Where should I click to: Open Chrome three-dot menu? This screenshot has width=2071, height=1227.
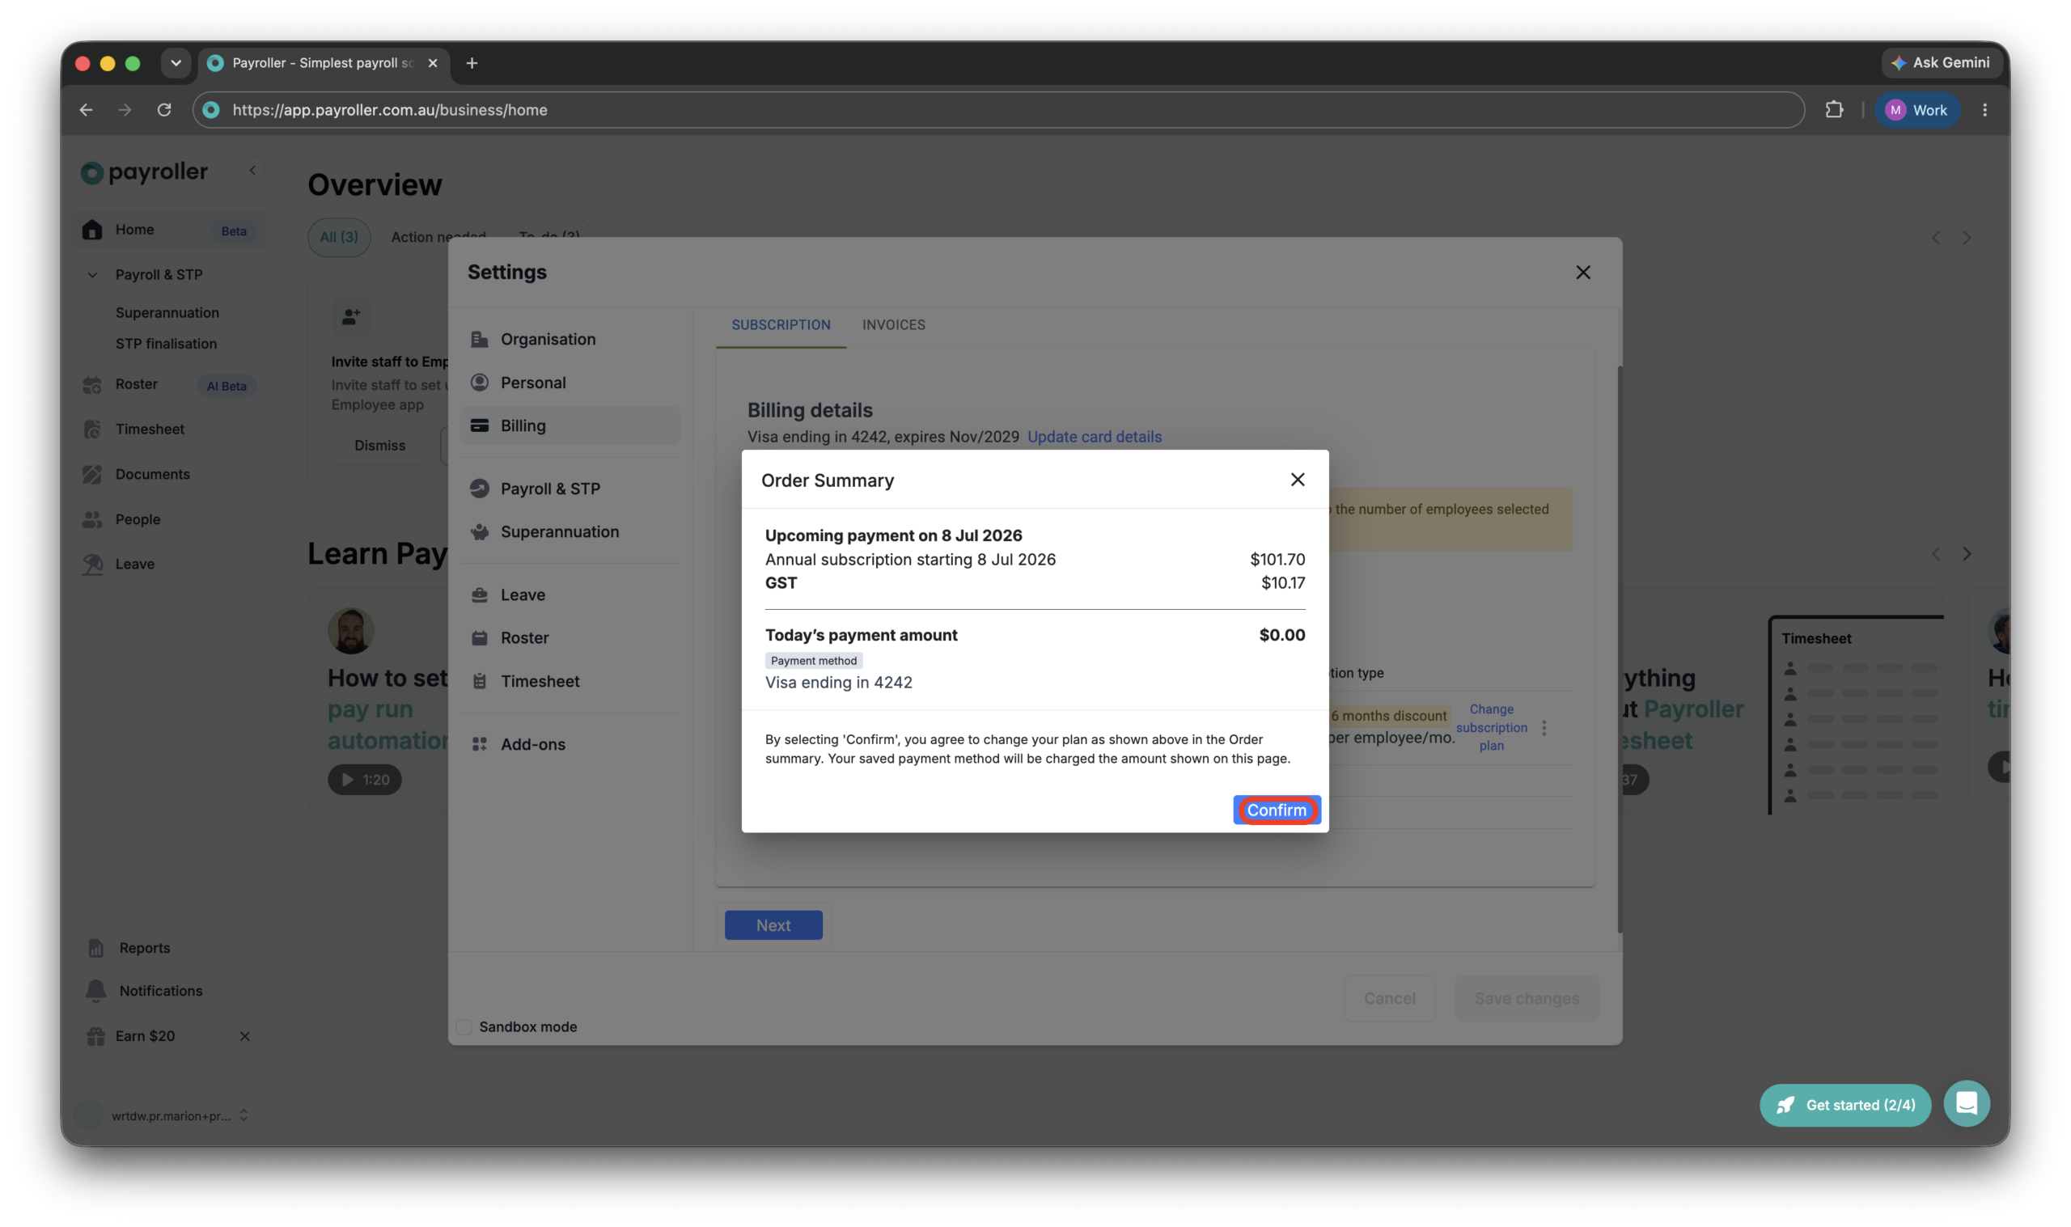coord(1984,109)
